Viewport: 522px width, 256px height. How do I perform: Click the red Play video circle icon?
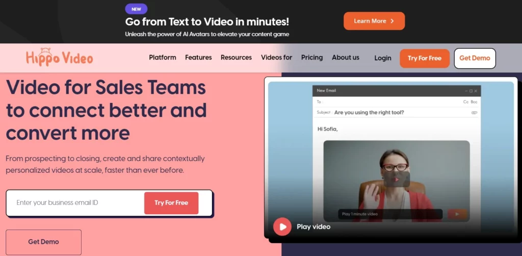coord(282,227)
